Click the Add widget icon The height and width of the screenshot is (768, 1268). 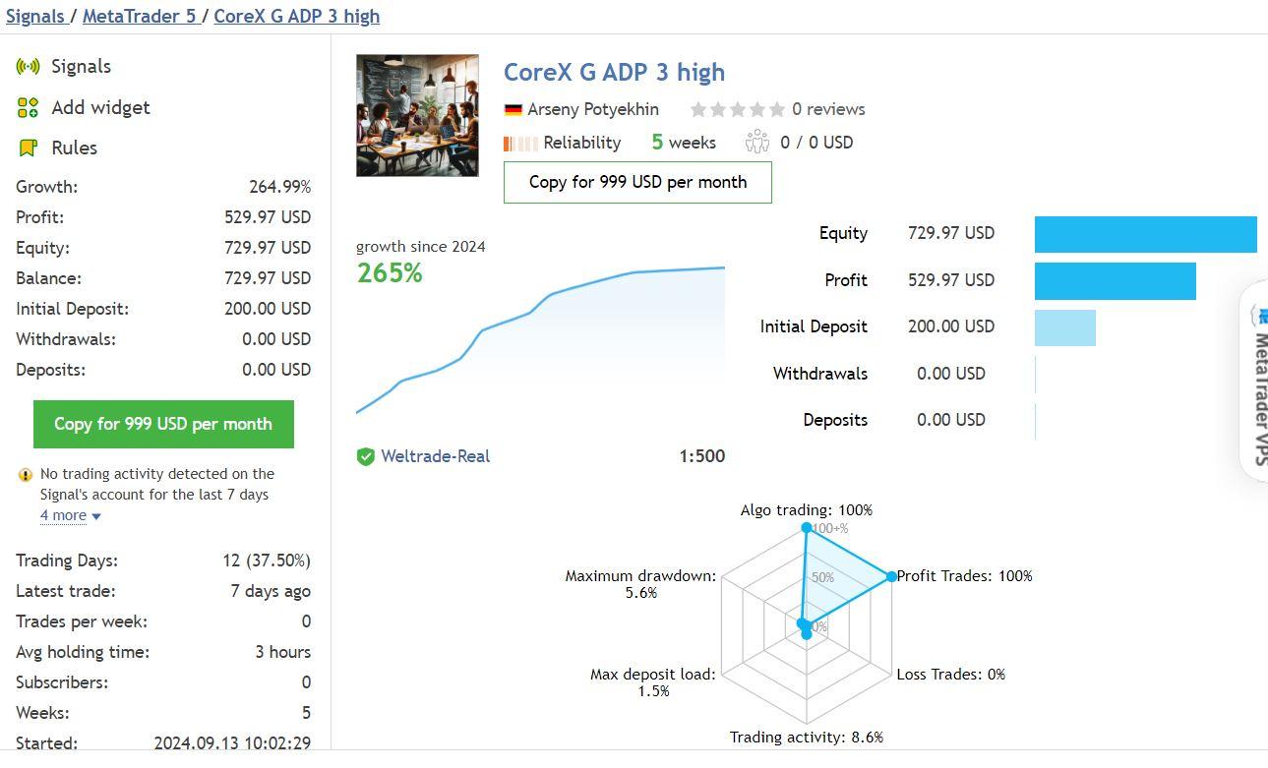point(27,107)
